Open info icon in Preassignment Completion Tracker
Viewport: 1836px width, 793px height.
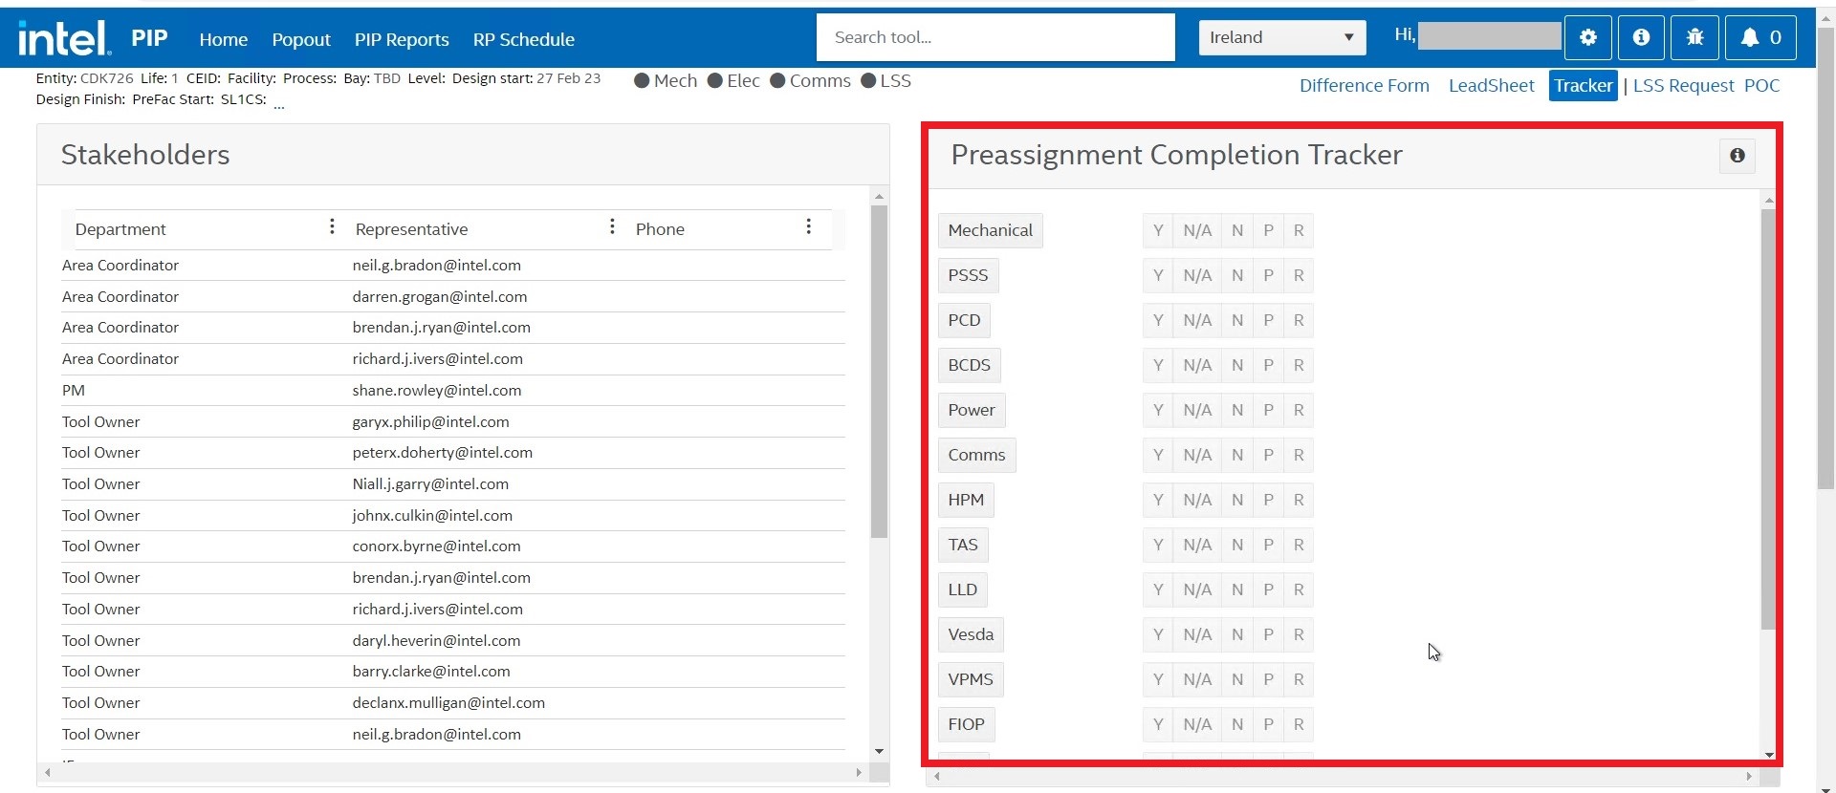pyautogui.click(x=1737, y=156)
